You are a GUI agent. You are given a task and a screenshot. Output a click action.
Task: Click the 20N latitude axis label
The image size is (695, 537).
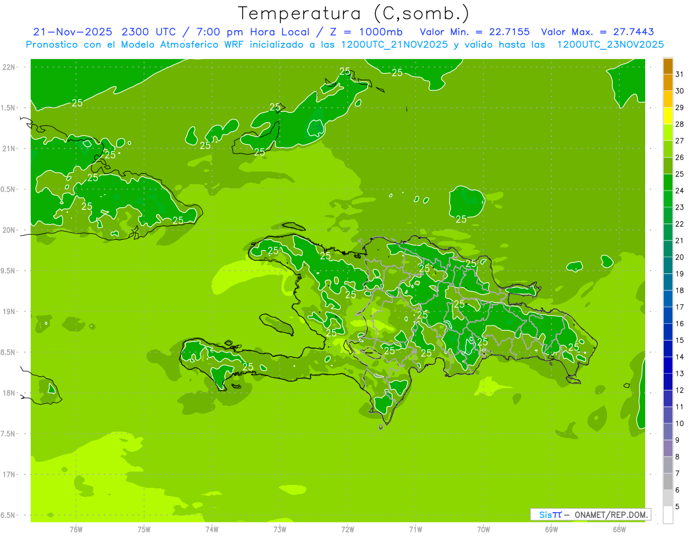pyautogui.click(x=9, y=230)
